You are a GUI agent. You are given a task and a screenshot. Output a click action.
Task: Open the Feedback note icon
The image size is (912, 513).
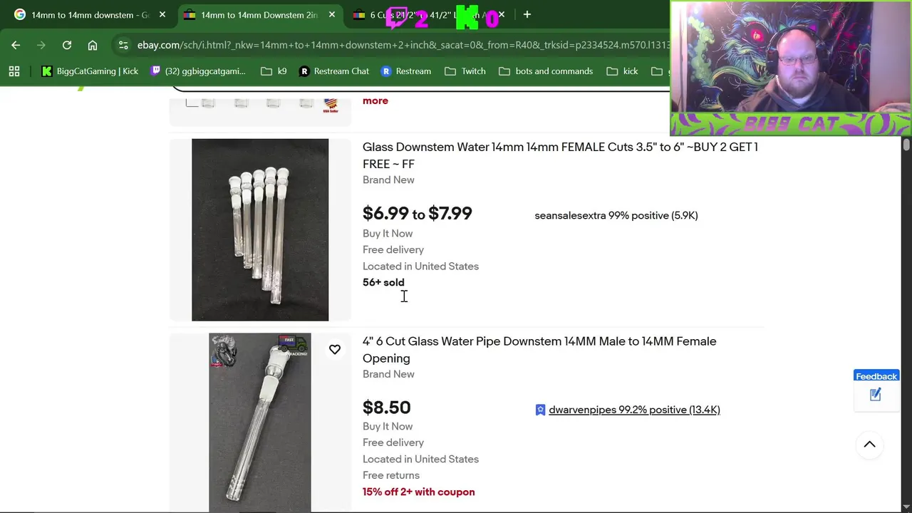876,395
